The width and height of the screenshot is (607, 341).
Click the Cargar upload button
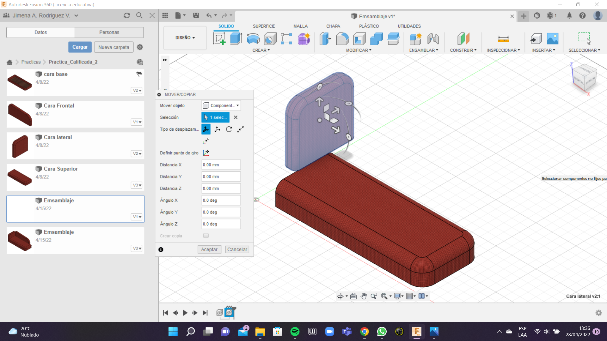(x=80, y=47)
